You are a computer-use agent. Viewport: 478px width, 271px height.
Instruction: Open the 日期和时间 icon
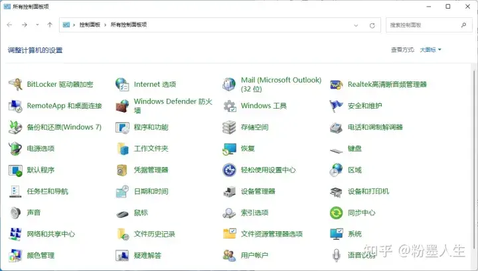pos(122,191)
